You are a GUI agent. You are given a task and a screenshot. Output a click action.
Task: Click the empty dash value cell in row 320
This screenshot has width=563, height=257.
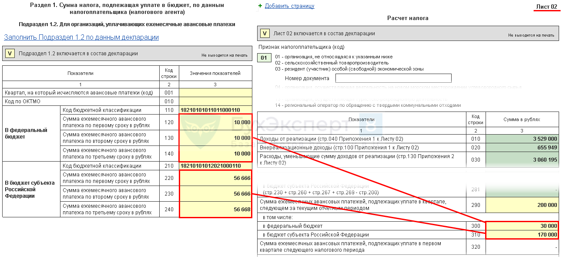pyautogui.click(x=522, y=247)
